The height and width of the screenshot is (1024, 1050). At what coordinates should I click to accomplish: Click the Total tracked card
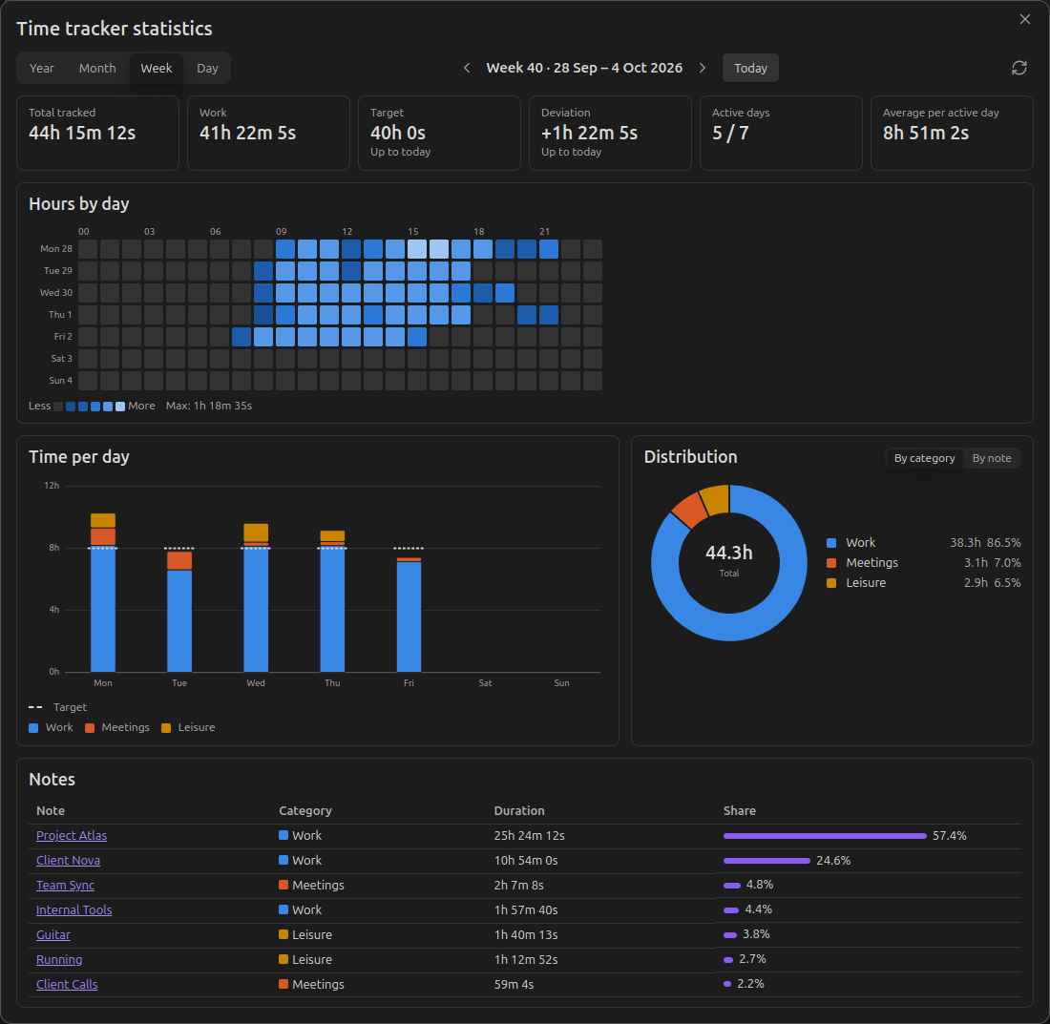[x=97, y=134]
